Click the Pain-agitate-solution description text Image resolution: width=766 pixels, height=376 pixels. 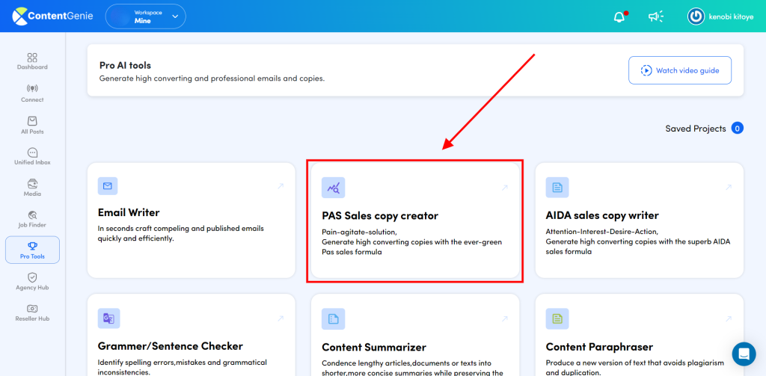point(412,241)
